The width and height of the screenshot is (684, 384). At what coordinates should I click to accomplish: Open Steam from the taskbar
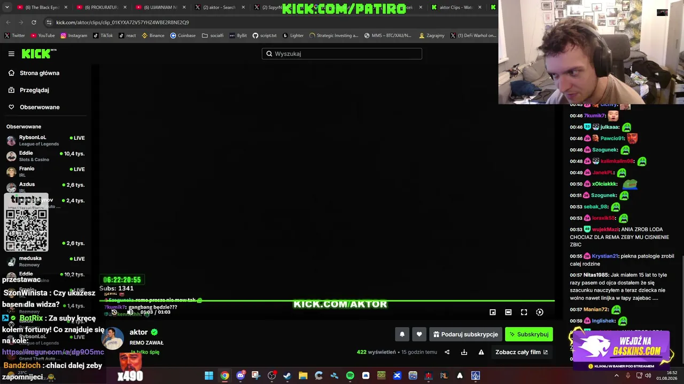(287, 375)
